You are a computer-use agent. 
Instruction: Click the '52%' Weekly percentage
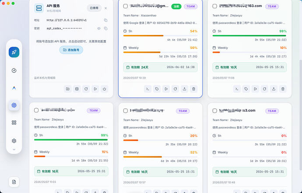coord(194,152)
